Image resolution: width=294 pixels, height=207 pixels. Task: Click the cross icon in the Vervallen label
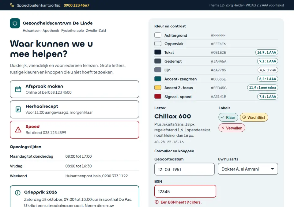pos(223,128)
